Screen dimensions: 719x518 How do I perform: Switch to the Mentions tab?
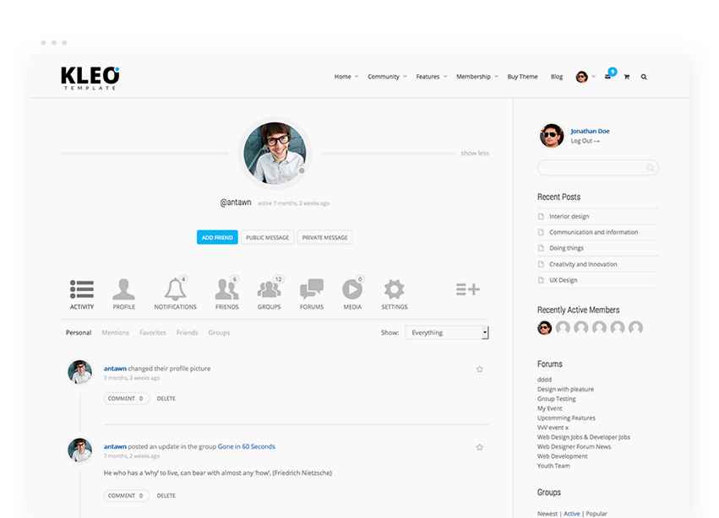pos(116,332)
